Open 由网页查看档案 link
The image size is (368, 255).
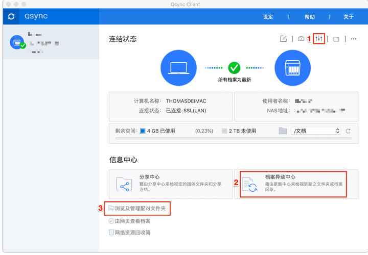(132, 221)
